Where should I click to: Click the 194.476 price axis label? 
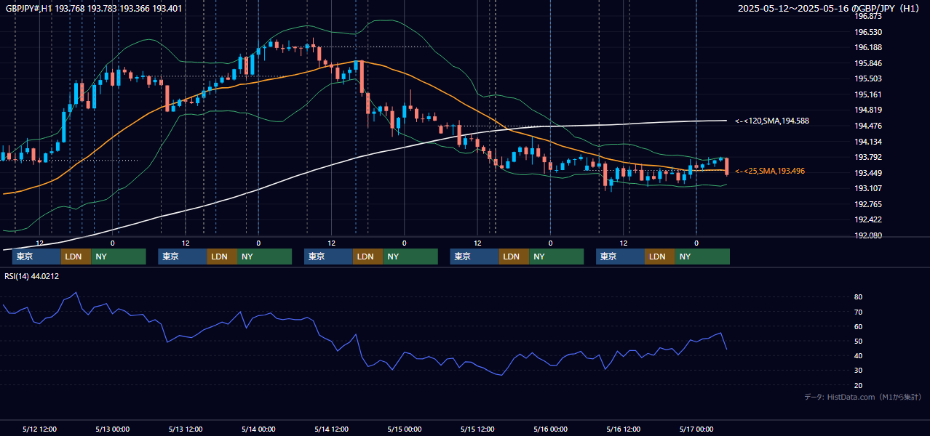click(x=868, y=126)
